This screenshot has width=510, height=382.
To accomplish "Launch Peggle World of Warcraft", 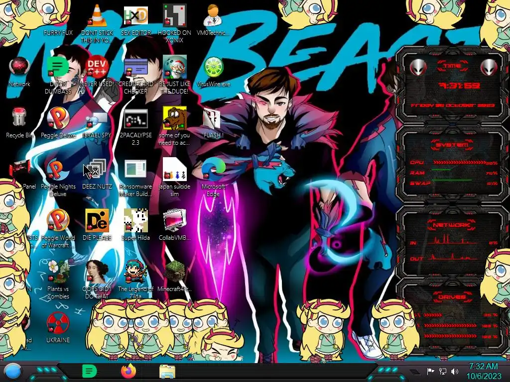I will pos(58,220).
